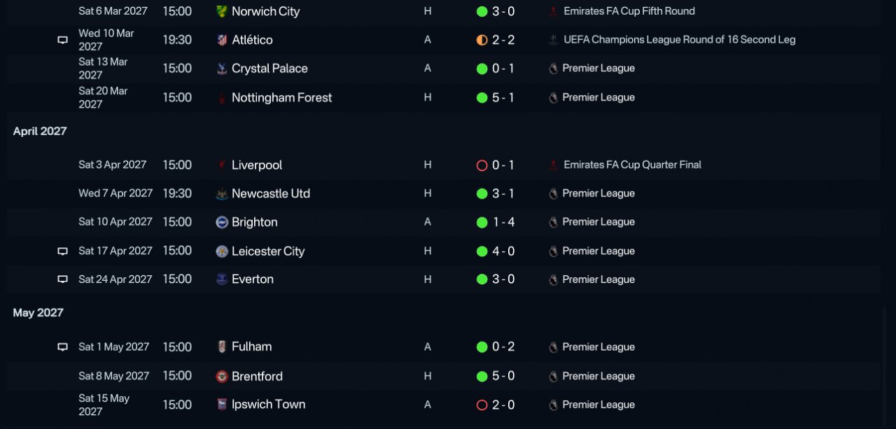The height and width of the screenshot is (429, 896).
Task: Select the TV broadcast icon beside Atlético fixture
Action: [x=62, y=40]
